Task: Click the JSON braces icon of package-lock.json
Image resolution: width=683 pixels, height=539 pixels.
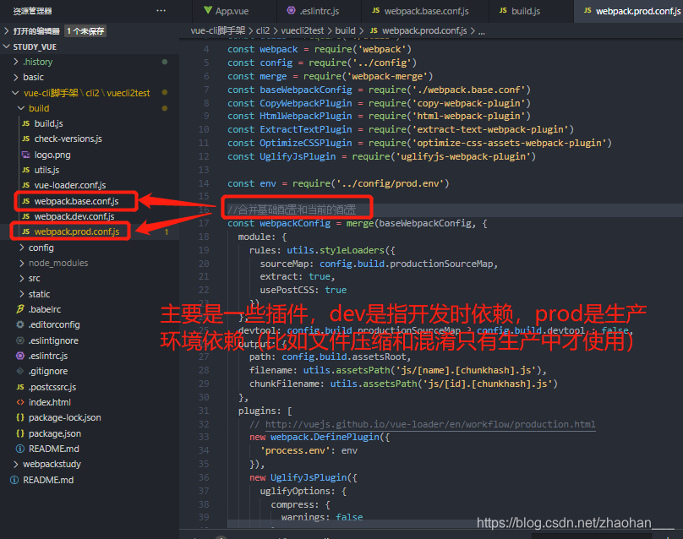Action: (20, 417)
